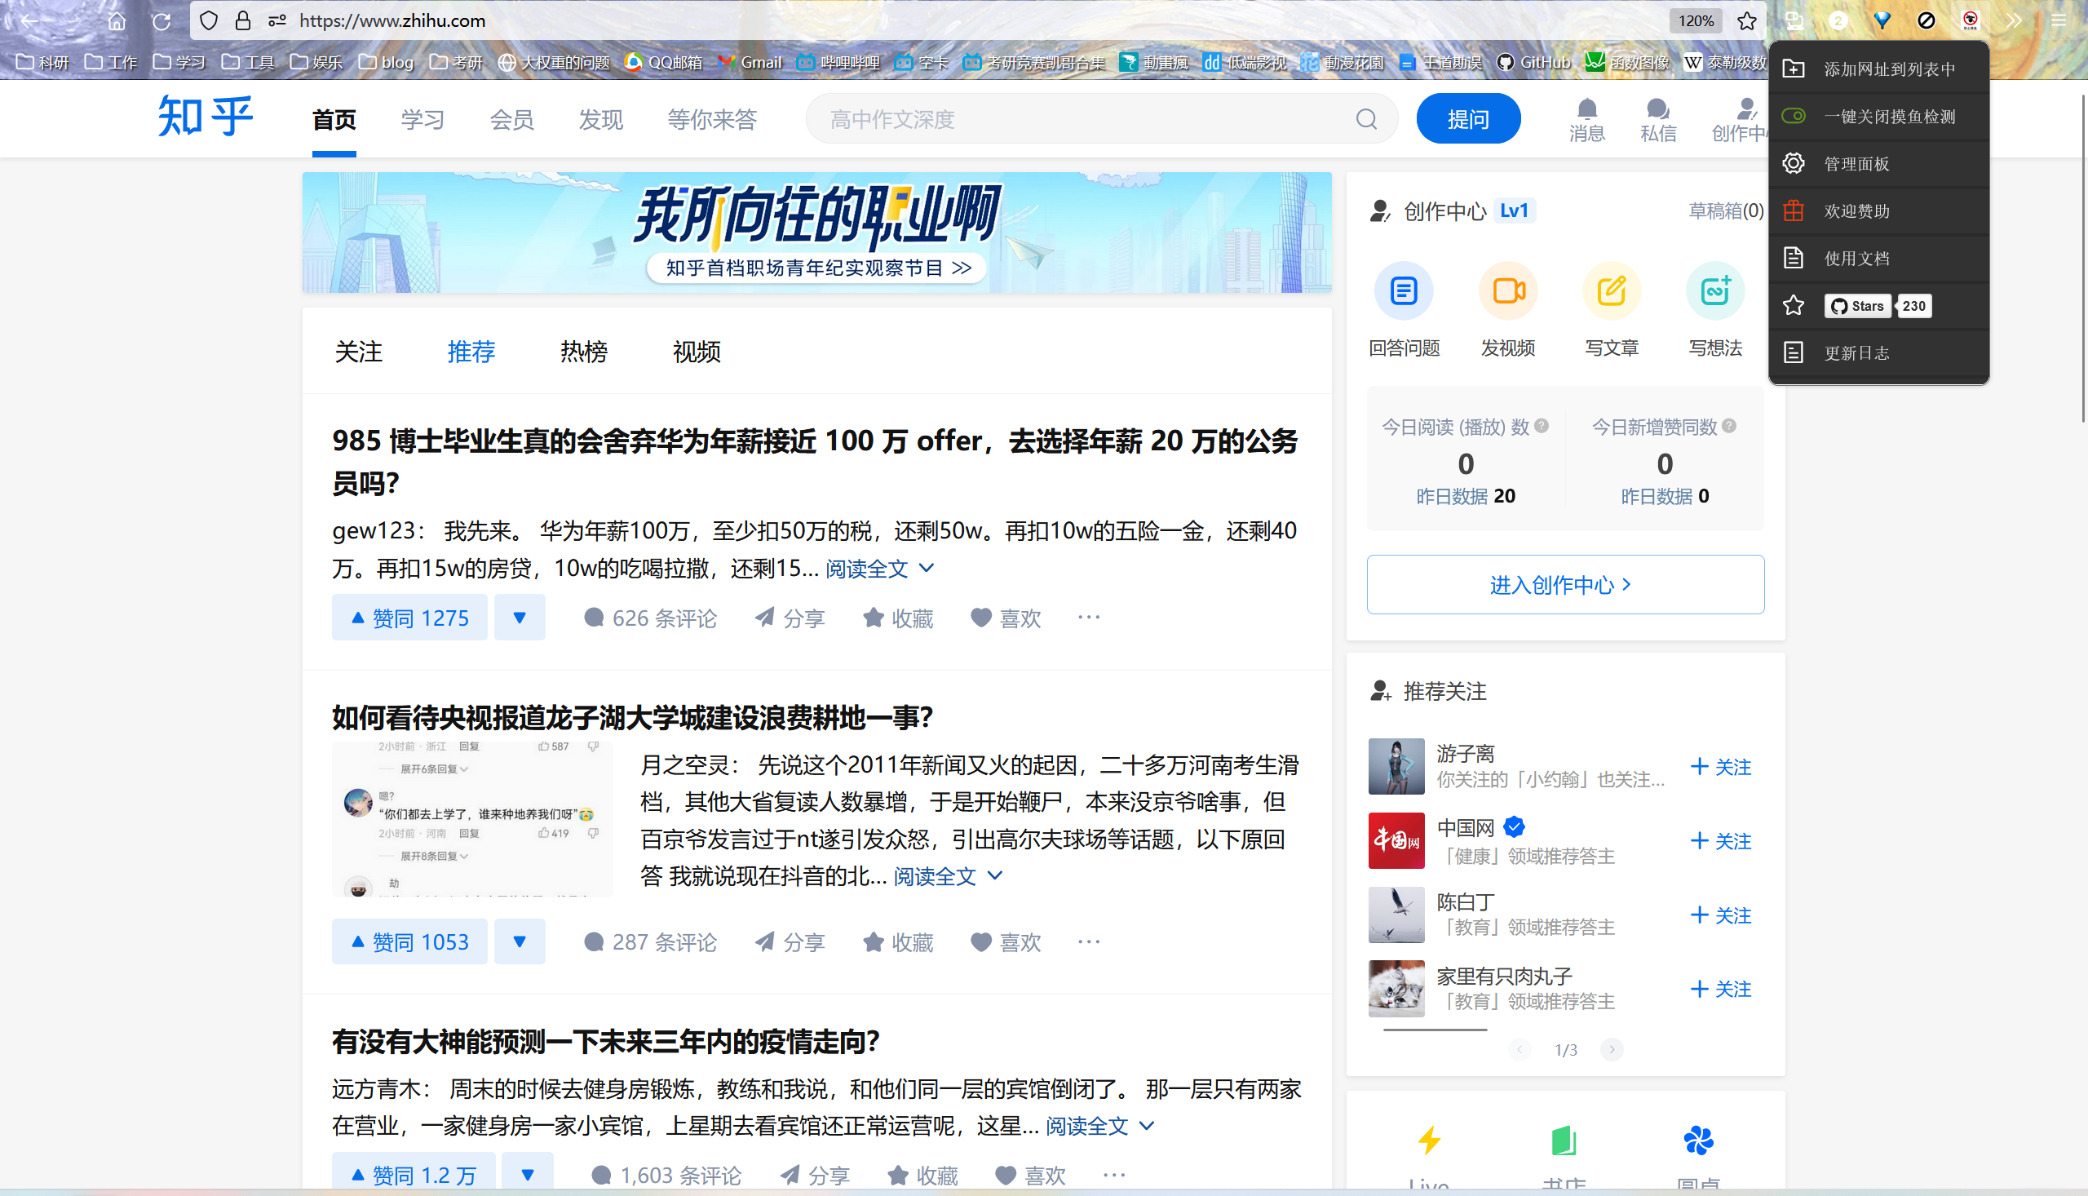Viewport: 2088px width, 1196px height.
Task: Select the 回答问题 icon in 创作中心
Action: [1404, 290]
